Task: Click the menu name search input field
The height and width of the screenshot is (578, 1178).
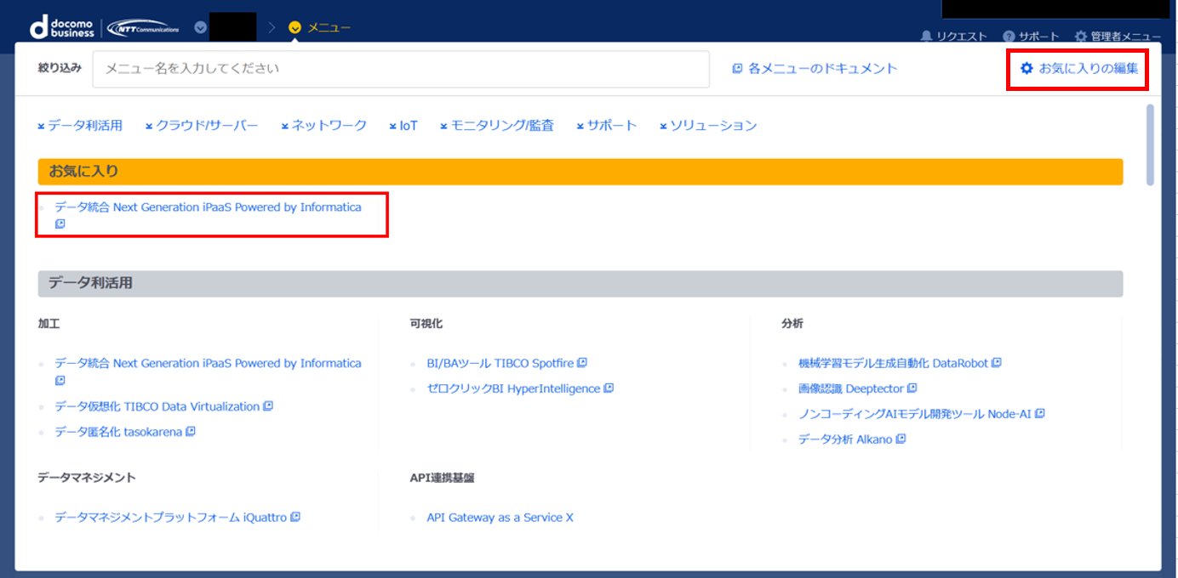Action: tap(400, 69)
